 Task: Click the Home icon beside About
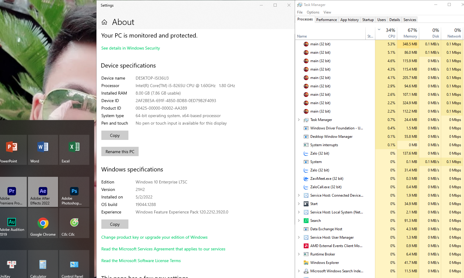tap(104, 22)
